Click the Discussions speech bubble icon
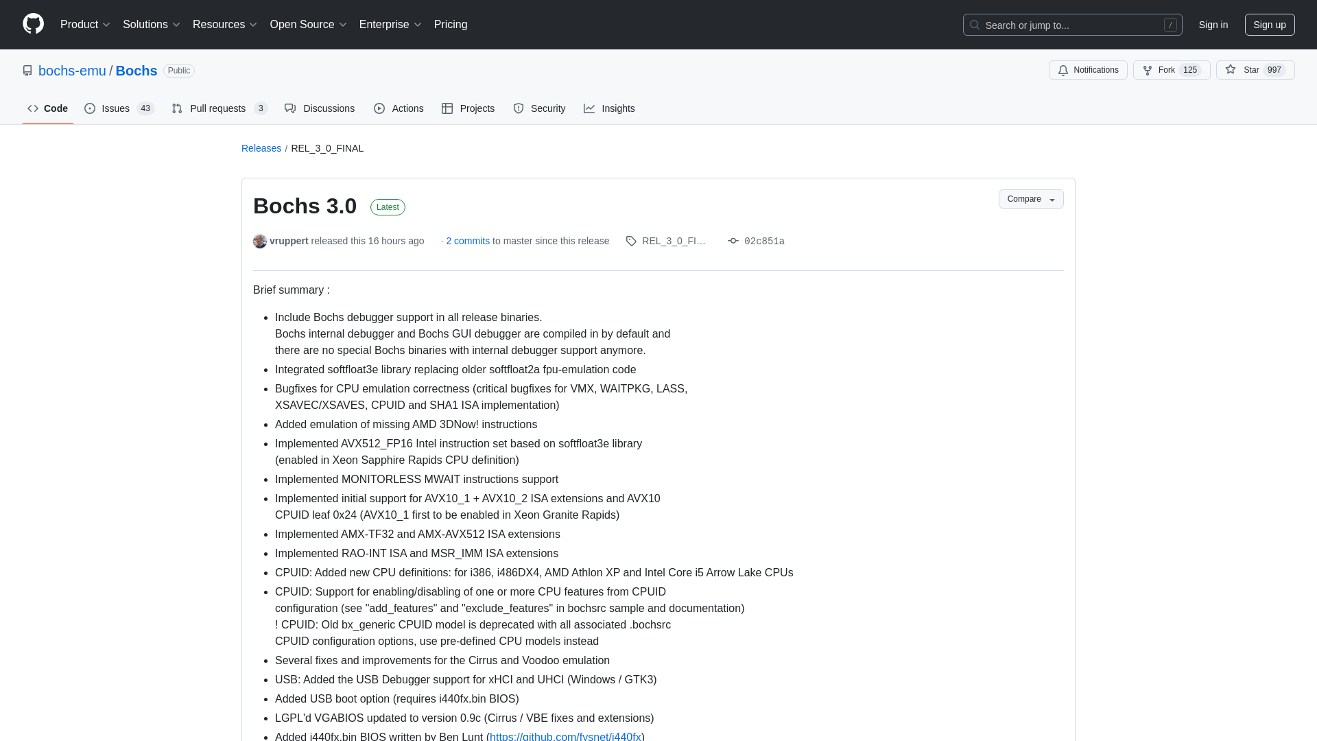 tap(290, 108)
